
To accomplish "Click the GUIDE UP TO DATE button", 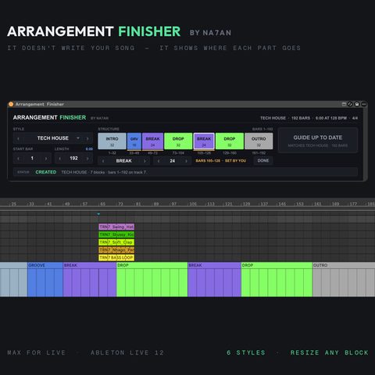I will pos(318,141).
